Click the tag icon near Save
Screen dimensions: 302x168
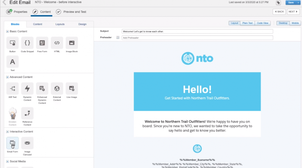point(278,2)
